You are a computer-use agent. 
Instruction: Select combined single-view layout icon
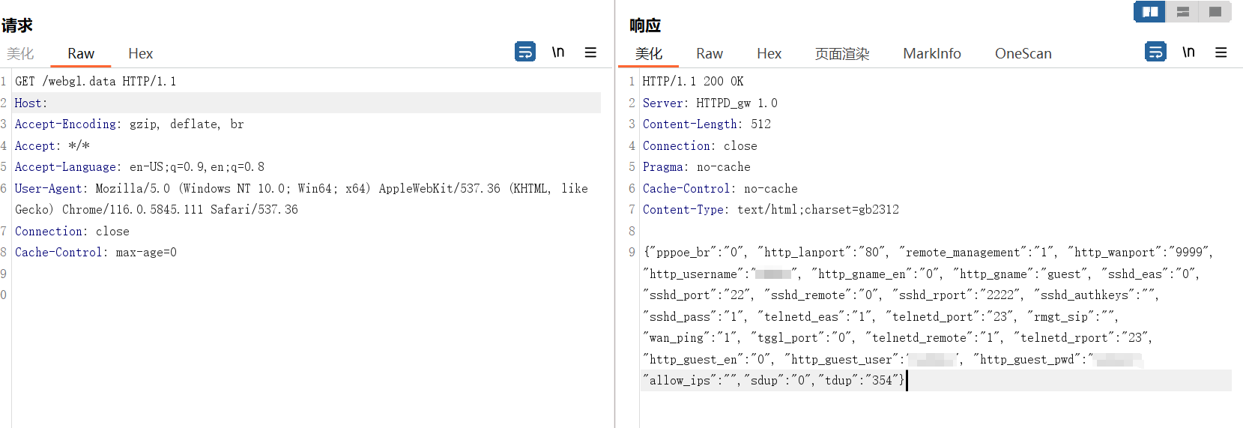pyautogui.click(x=1215, y=12)
